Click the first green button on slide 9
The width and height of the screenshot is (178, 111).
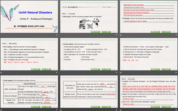tap(155, 107)
